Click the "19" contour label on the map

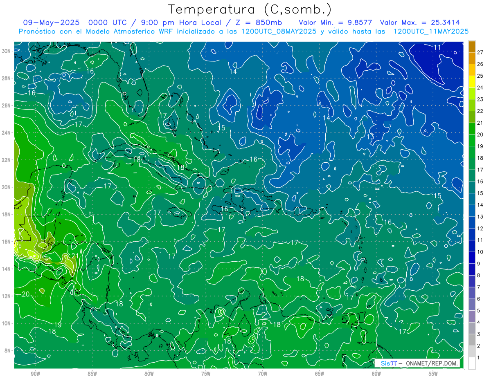point(58,325)
